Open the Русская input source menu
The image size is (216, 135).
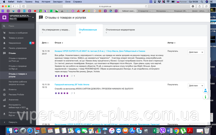(182, 2)
